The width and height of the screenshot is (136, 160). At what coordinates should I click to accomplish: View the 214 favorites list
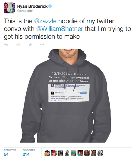pyautogui.click(x=29, y=153)
